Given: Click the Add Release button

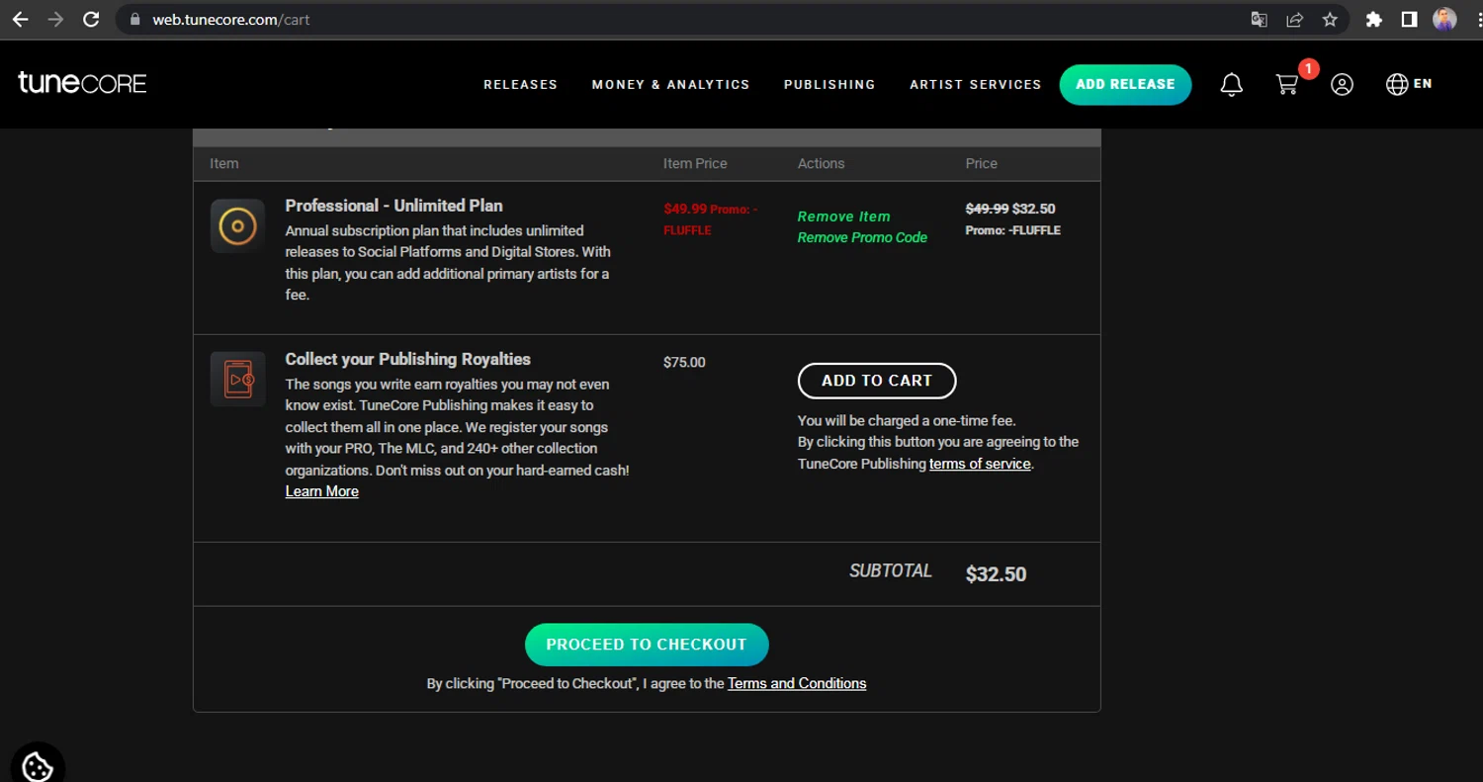Looking at the screenshot, I should [x=1125, y=84].
